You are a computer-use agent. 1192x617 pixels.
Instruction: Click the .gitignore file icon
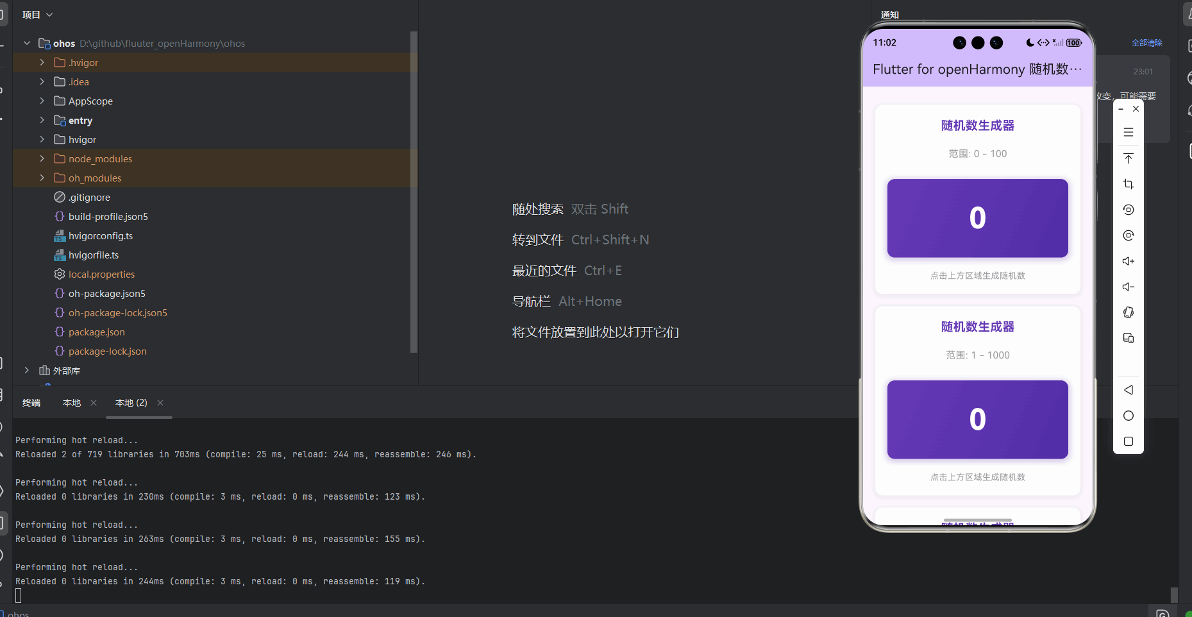pyautogui.click(x=60, y=197)
